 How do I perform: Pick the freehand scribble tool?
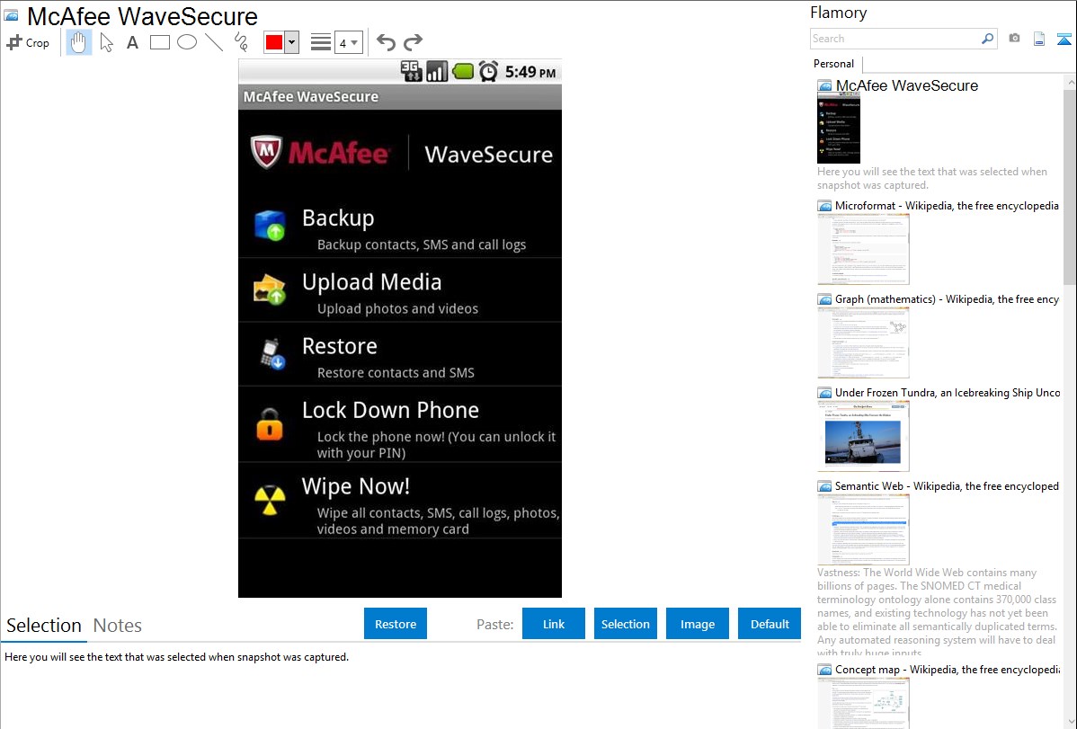pos(241,42)
